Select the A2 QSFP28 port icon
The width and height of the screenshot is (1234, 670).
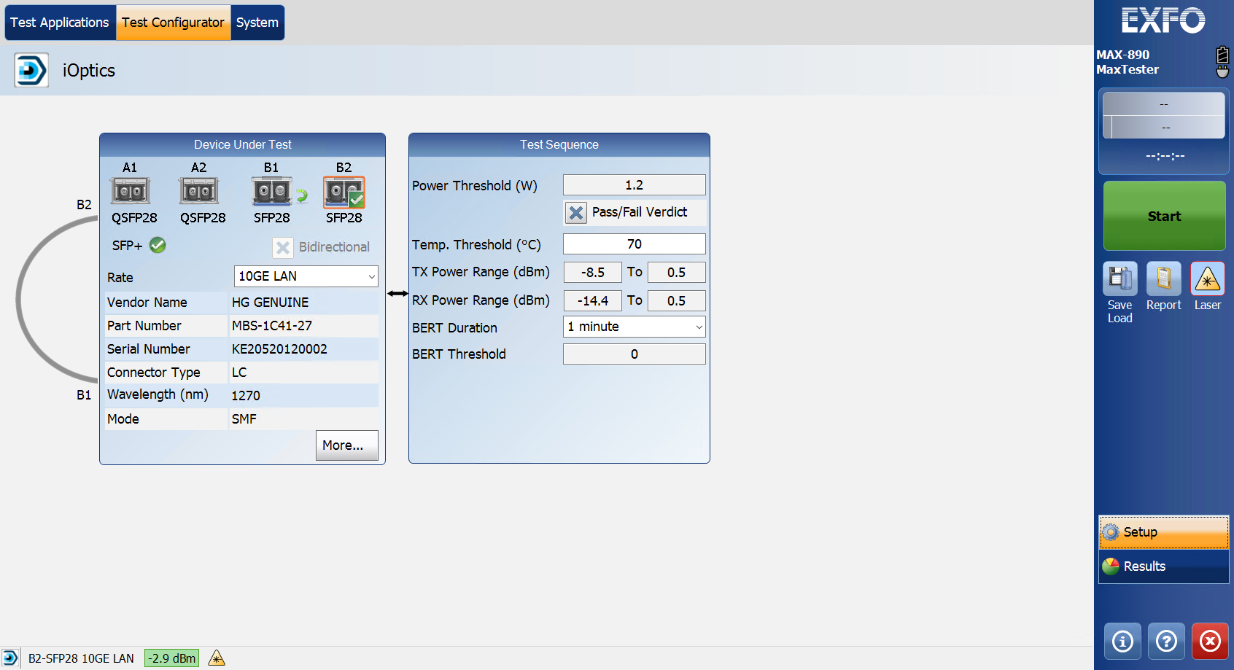(199, 191)
